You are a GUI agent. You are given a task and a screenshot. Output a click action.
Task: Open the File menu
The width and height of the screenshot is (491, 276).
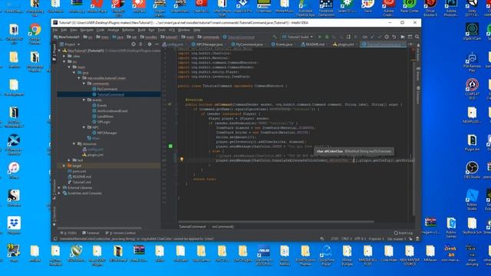[x=55, y=30]
